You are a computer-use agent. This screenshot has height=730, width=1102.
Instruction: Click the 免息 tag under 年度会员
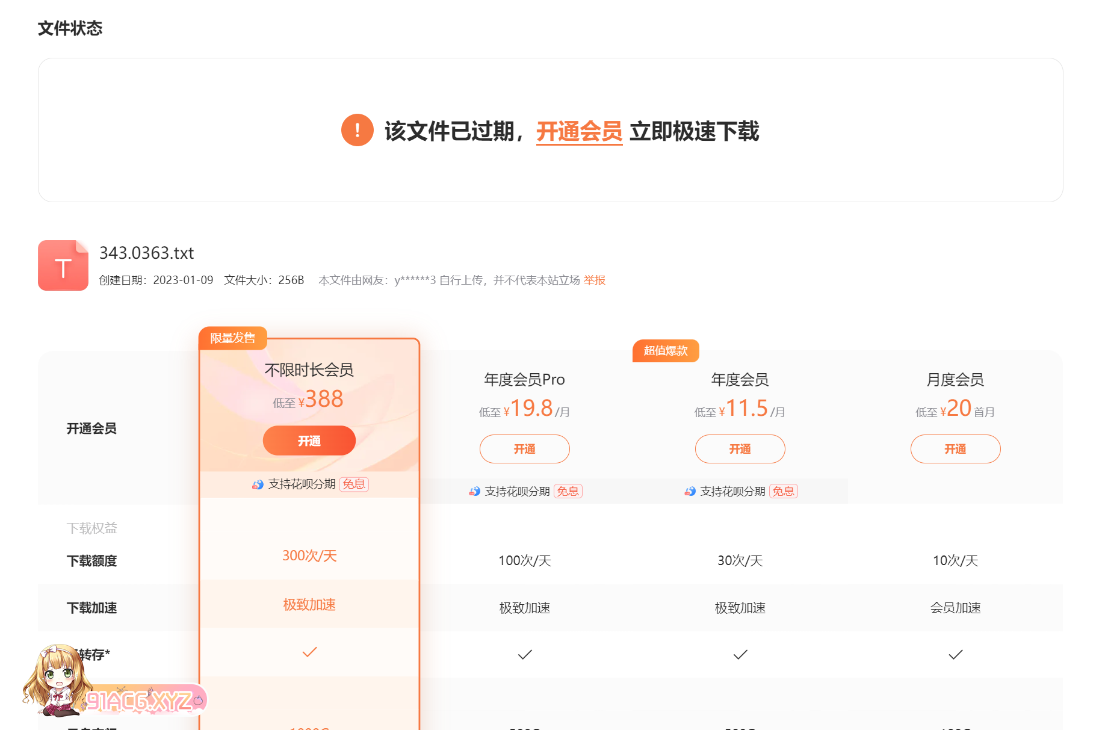click(783, 492)
